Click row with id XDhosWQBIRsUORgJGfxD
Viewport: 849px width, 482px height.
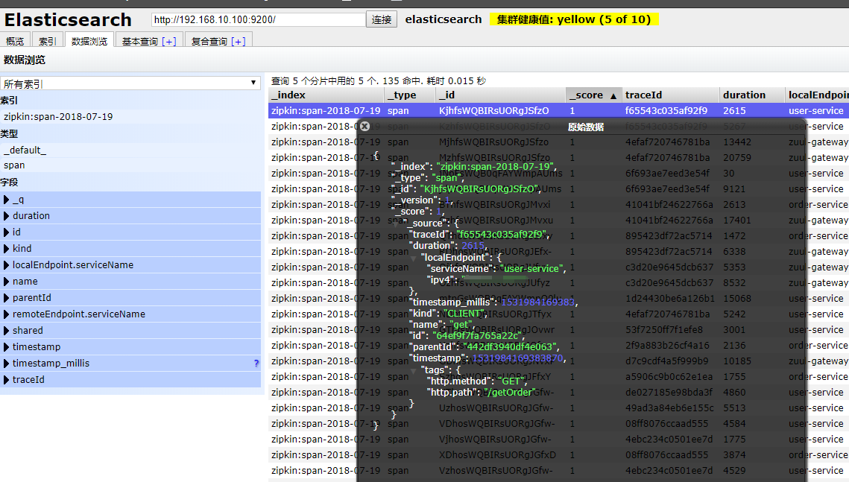click(559, 455)
